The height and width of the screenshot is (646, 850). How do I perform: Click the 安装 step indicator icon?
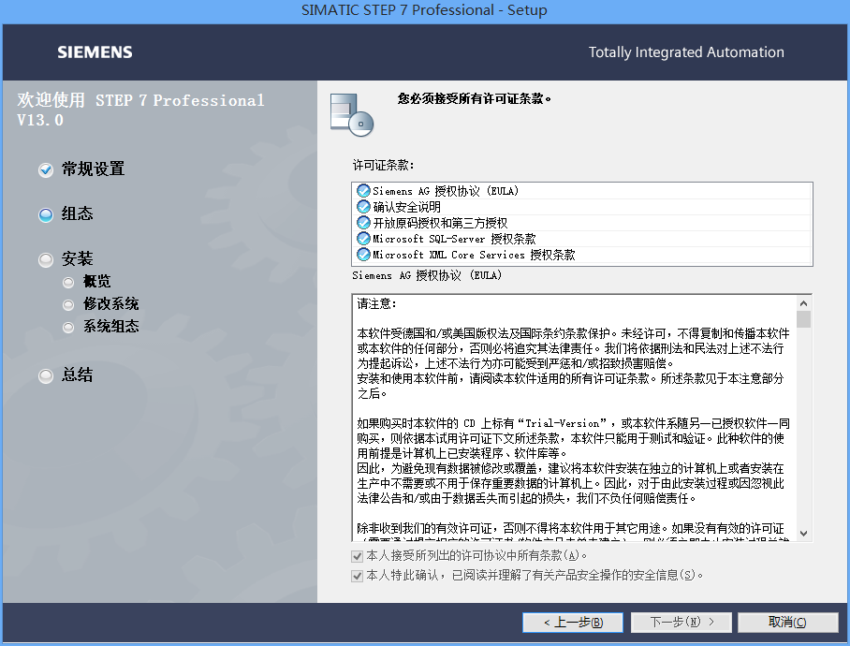(x=46, y=260)
